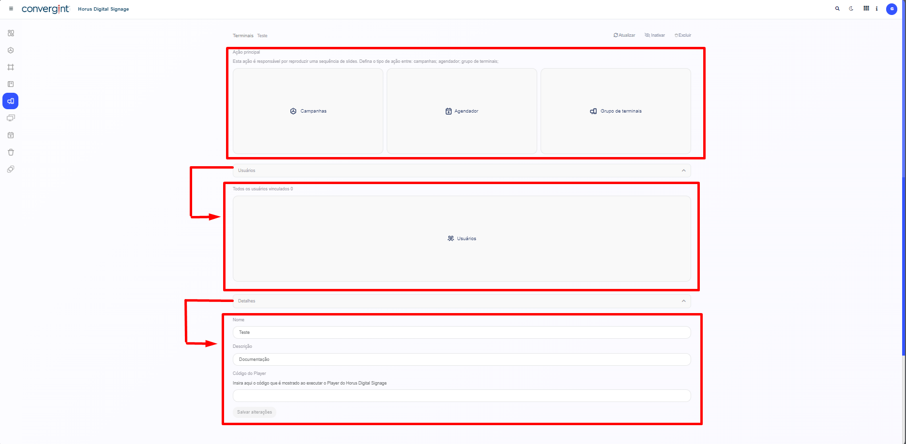Open the scheduler calendar sidebar icon
This screenshot has height=444, width=906.
click(x=11, y=135)
